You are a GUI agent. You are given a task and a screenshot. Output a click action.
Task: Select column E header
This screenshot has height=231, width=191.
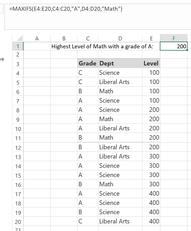[x=151, y=38]
